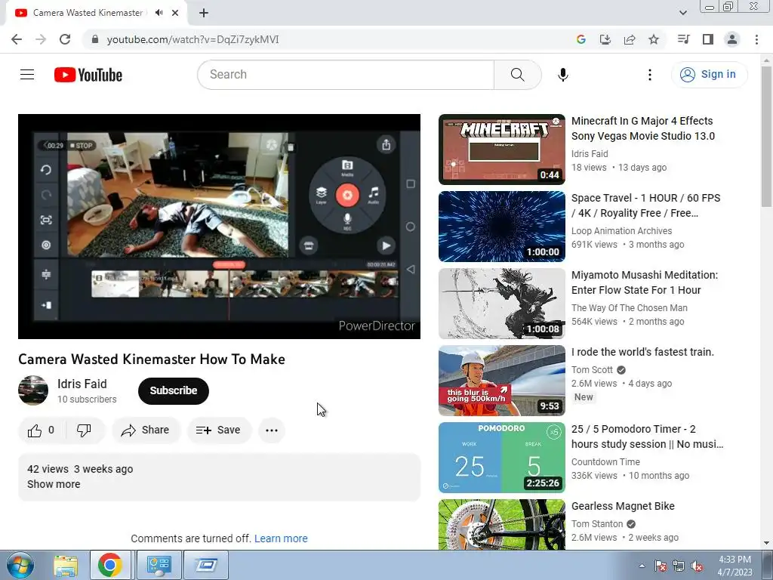773x580 pixels.
Task: Open Minecraft In G Major thumbnail
Action: point(502,150)
